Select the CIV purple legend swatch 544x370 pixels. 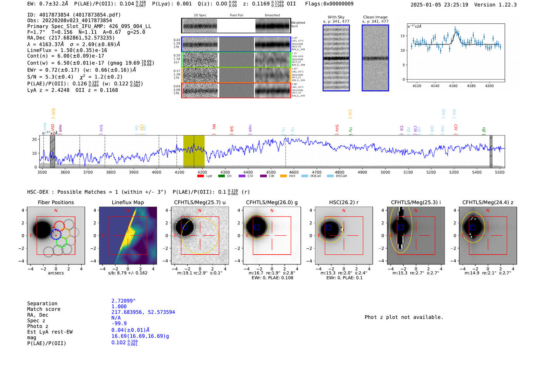242,176
